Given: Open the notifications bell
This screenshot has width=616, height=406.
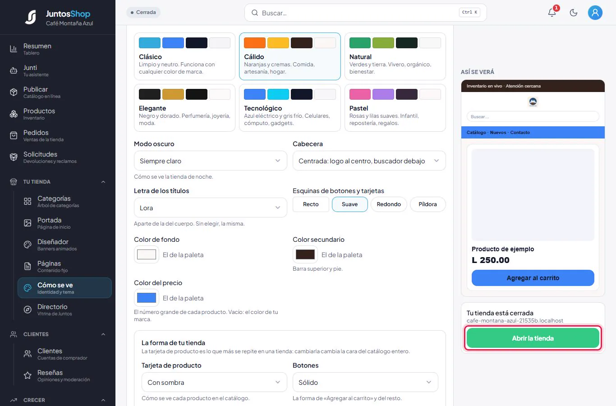Looking at the screenshot, I should click(552, 13).
